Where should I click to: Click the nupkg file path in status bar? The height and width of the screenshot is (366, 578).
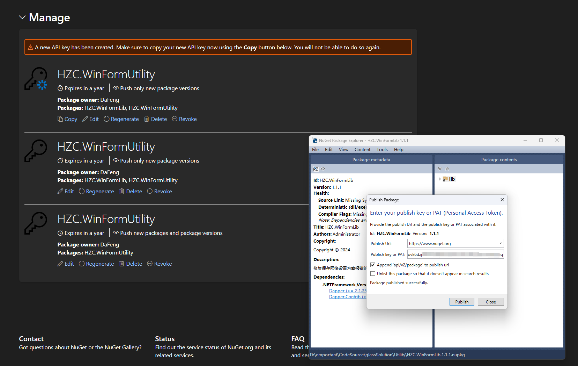point(387,355)
